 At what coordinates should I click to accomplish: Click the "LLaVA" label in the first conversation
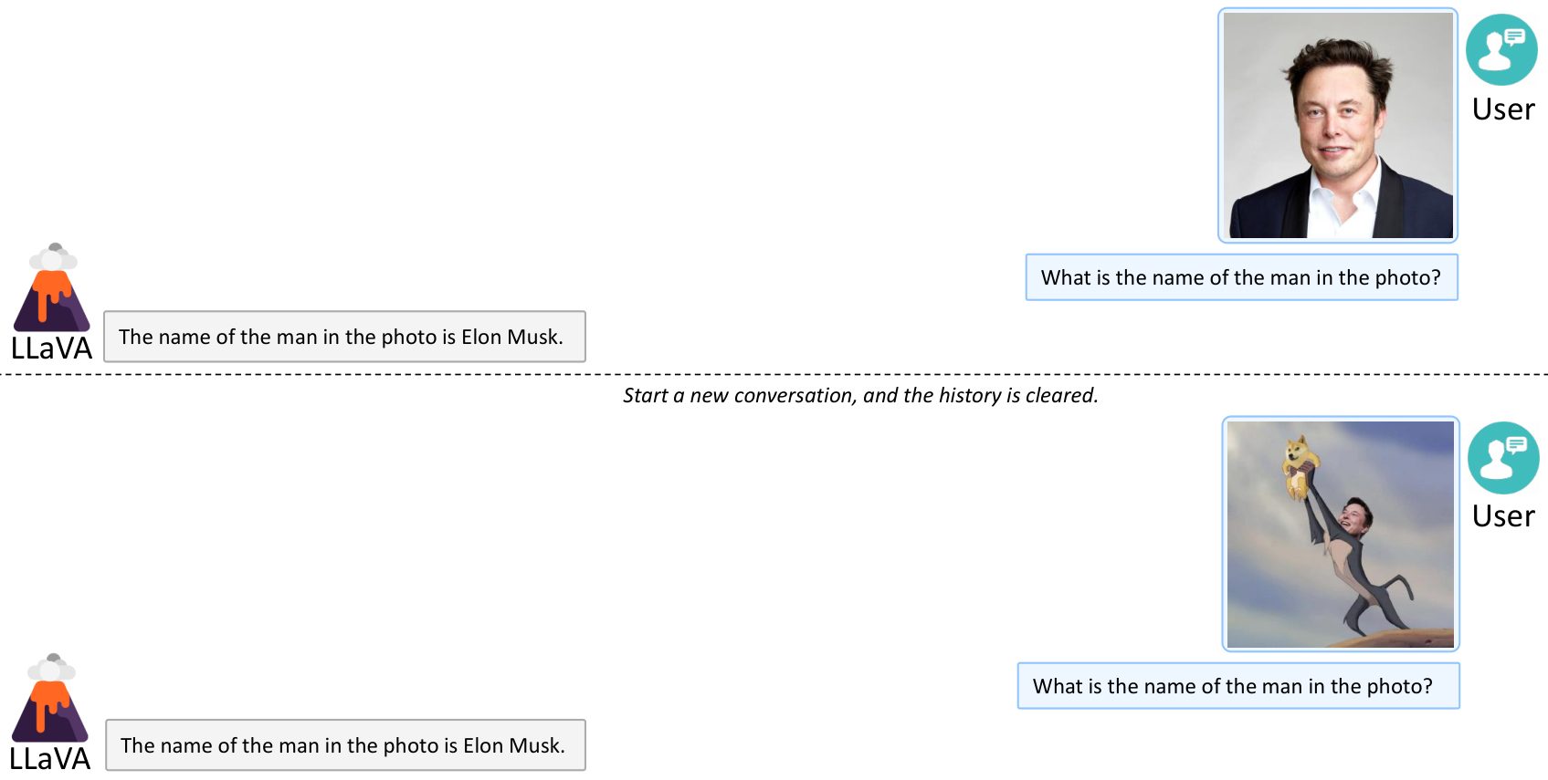coord(51,348)
